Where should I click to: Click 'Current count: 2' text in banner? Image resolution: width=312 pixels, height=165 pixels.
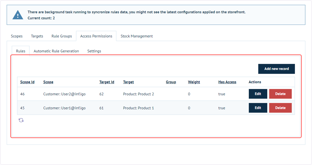click(41, 18)
